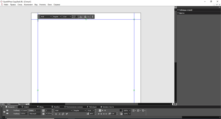The height and width of the screenshot is (119, 221).
Task: Click the column gutter icon
Action: tap(44, 114)
